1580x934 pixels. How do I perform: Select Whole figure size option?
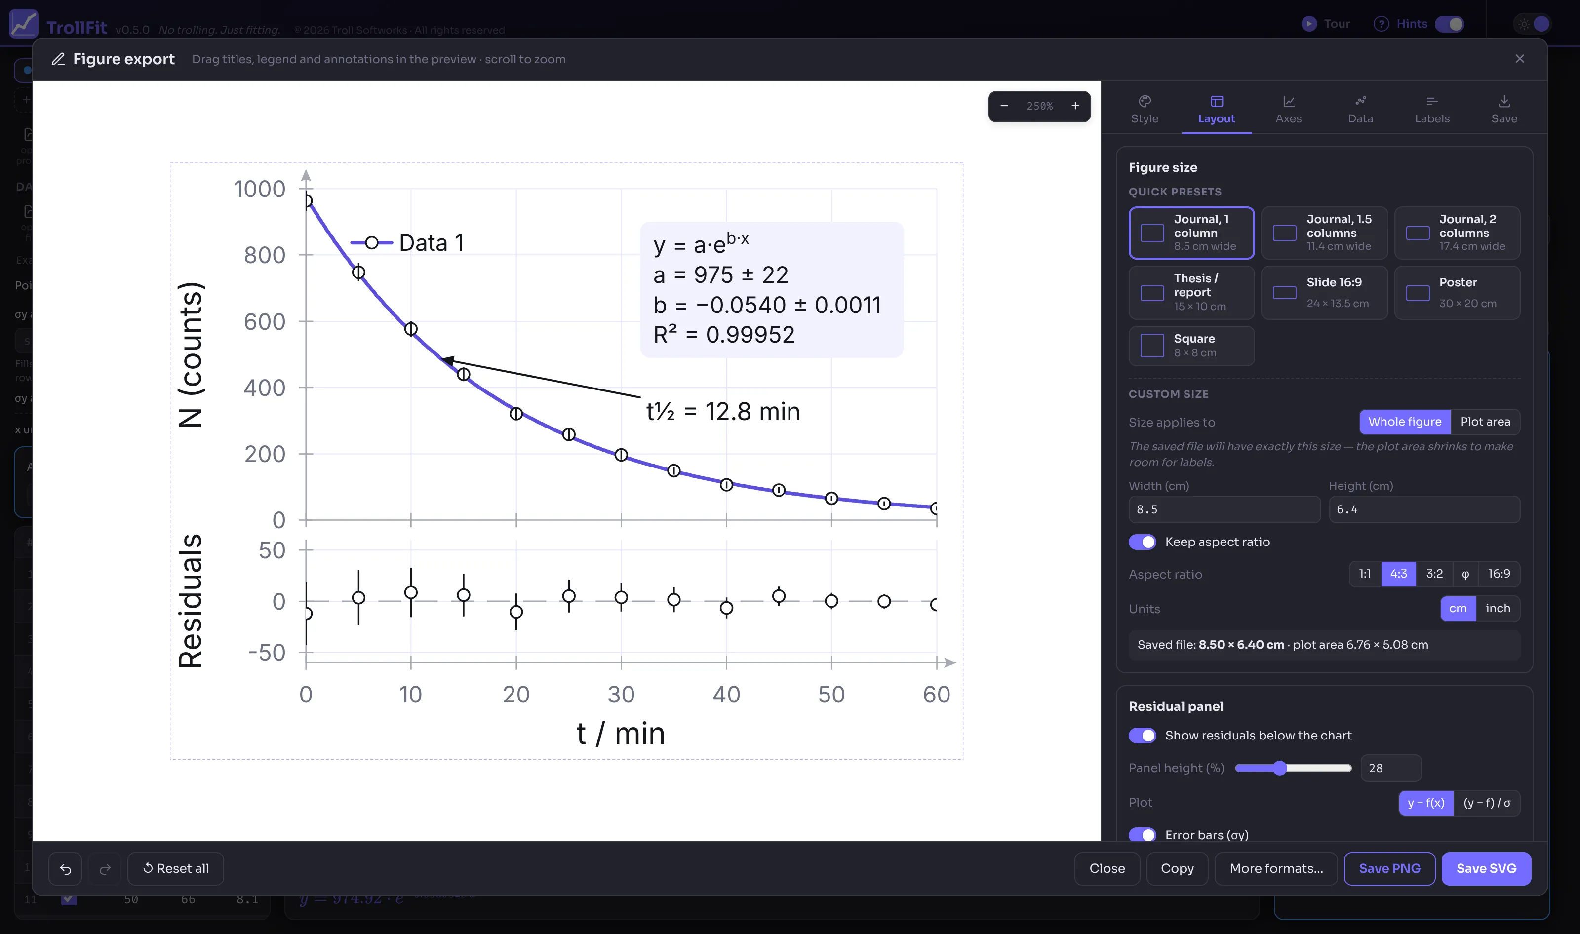coord(1405,422)
